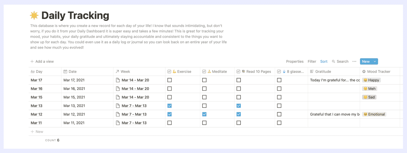Click the Gratitude column text icon

pos(312,71)
